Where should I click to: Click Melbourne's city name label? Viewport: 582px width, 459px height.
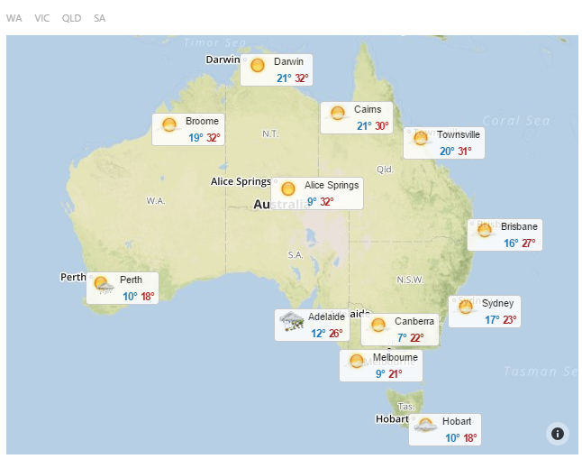[x=395, y=358]
